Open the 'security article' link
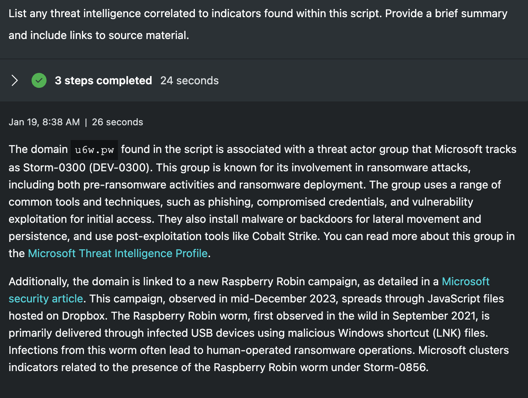The width and height of the screenshot is (528, 398). [x=46, y=298]
